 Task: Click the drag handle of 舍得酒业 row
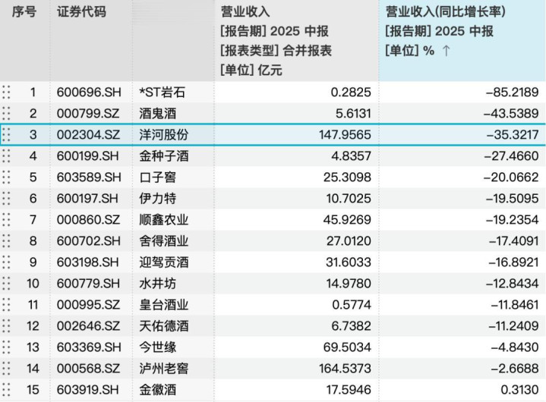(x=6, y=240)
